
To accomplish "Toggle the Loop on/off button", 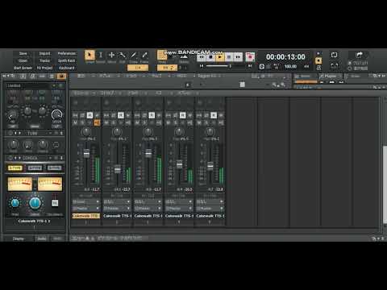I will 334,55.
